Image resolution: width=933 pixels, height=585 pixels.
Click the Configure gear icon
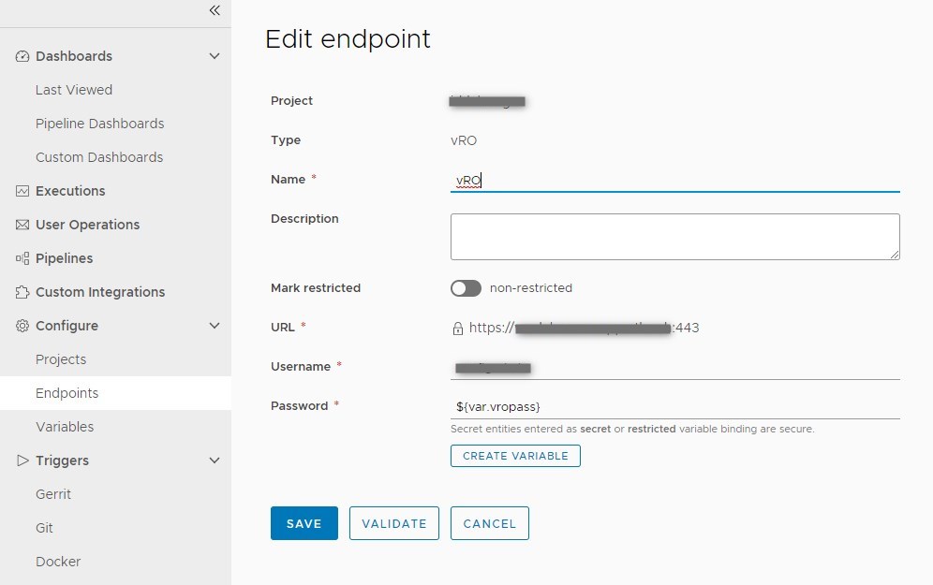22,326
